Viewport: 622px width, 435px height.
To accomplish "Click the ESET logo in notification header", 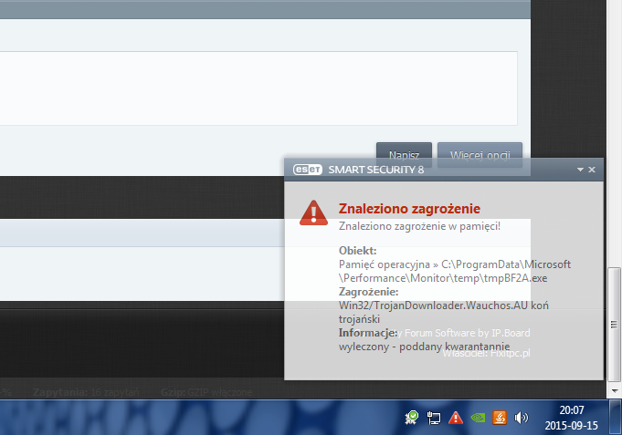I will coord(308,170).
